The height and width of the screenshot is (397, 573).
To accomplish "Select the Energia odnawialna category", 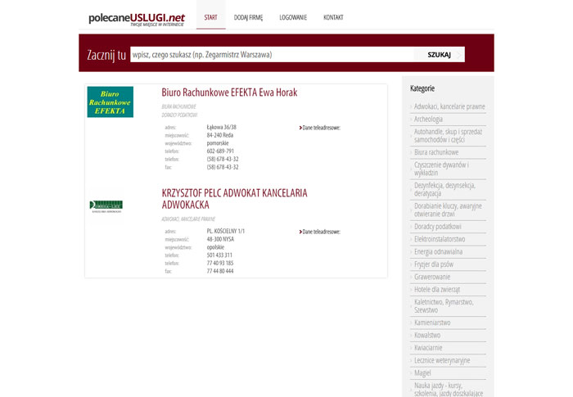I will pyautogui.click(x=438, y=251).
